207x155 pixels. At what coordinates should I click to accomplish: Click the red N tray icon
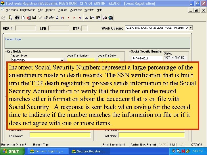183,151
